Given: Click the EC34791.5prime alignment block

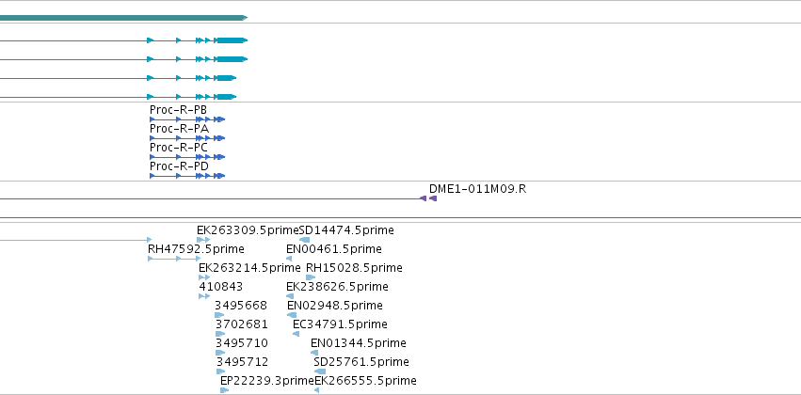Looking at the screenshot, I should click(x=296, y=334).
